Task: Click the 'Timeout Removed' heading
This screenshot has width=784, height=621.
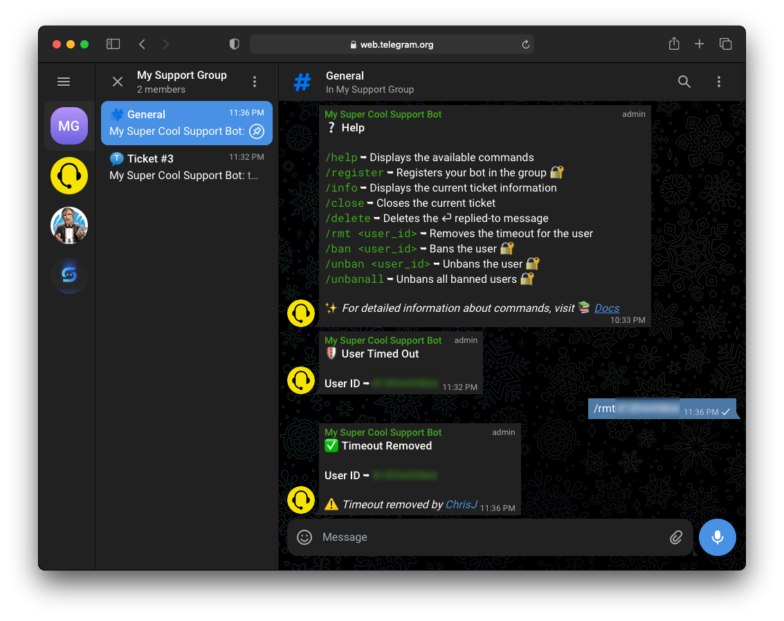Action: 387,445
